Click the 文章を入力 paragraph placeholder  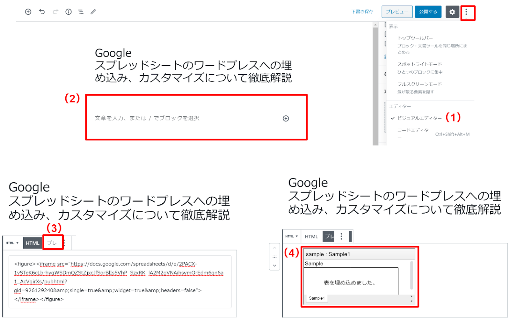pos(147,118)
